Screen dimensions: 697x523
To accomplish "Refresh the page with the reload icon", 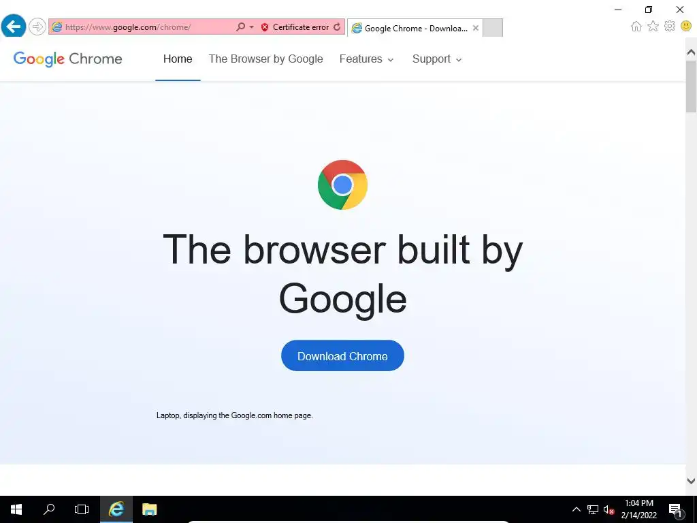I will [x=337, y=27].
